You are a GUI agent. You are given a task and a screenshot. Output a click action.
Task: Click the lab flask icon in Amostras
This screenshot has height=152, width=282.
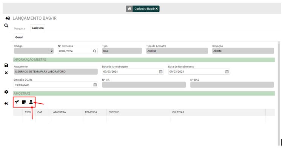pyautogui.click(x=31, y=102)
